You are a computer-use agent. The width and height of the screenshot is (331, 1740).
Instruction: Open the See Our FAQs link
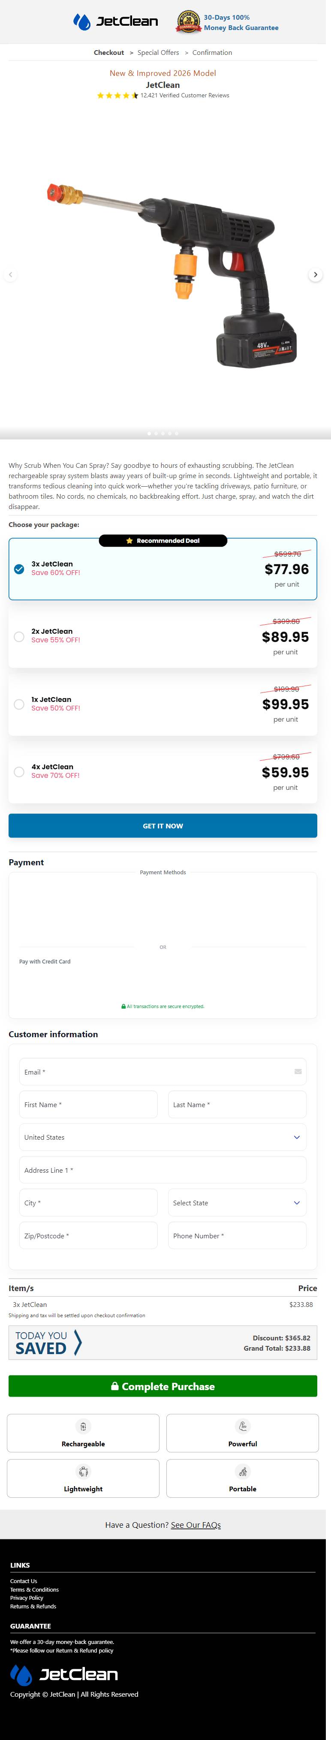[196, 1524]
